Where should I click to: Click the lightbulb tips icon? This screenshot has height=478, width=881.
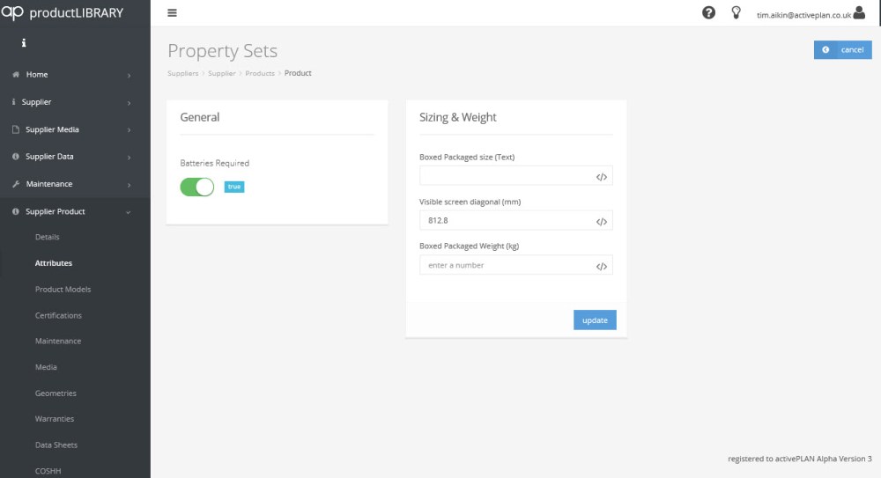pos(737,12)
